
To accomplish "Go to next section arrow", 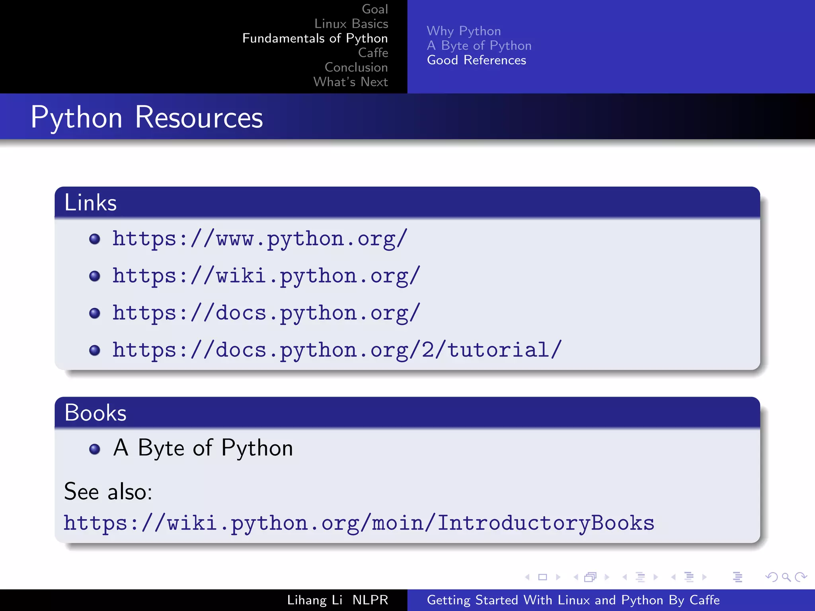I will 704,577.
